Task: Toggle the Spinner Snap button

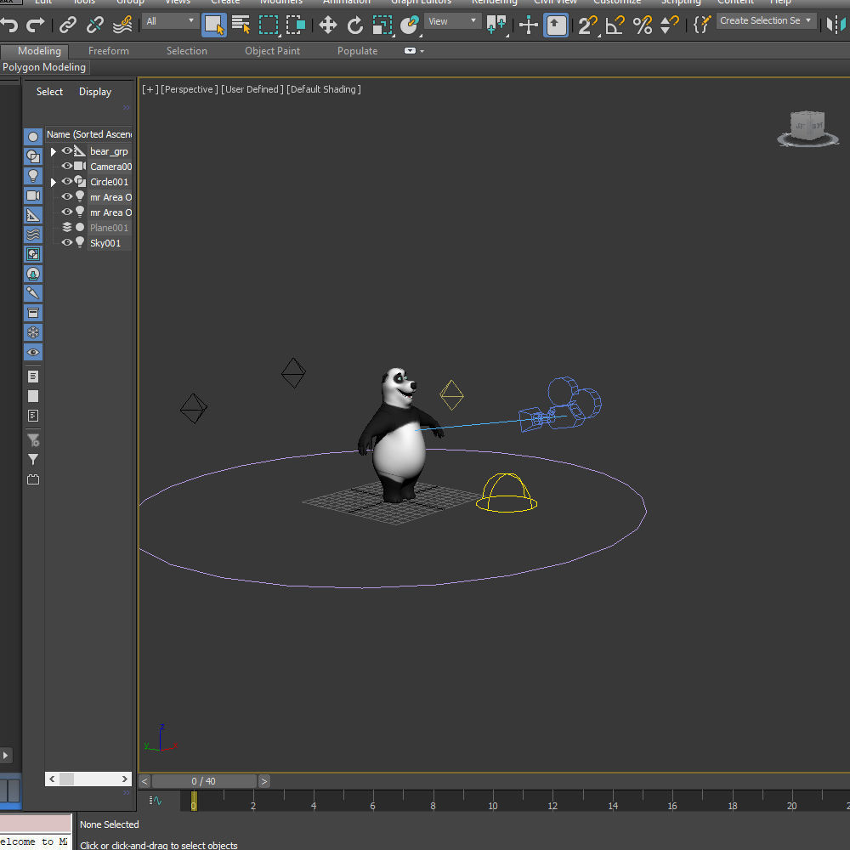Action: tap(670, 25)
